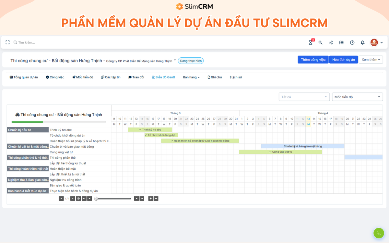Click the green phone call button
The height and width of the screenshot is (243, 389).
tap(379, 233)
